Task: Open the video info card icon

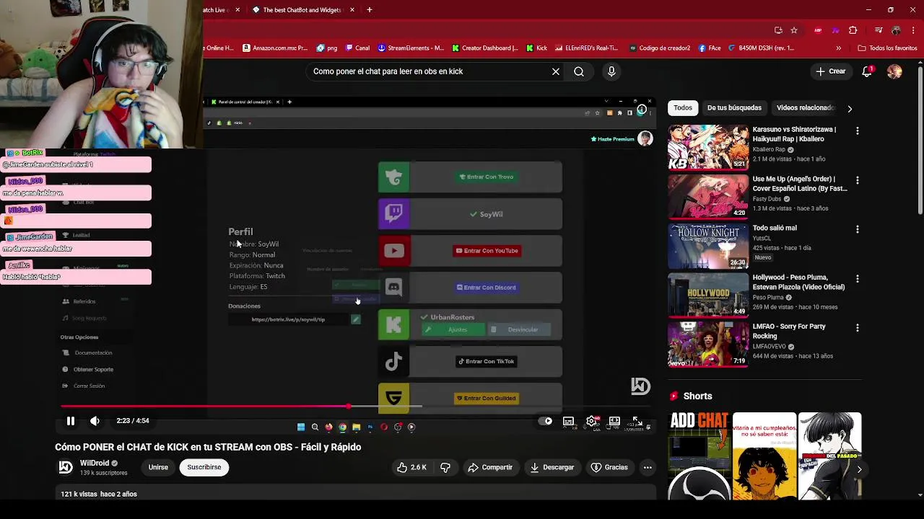Action: click(641, 110)
